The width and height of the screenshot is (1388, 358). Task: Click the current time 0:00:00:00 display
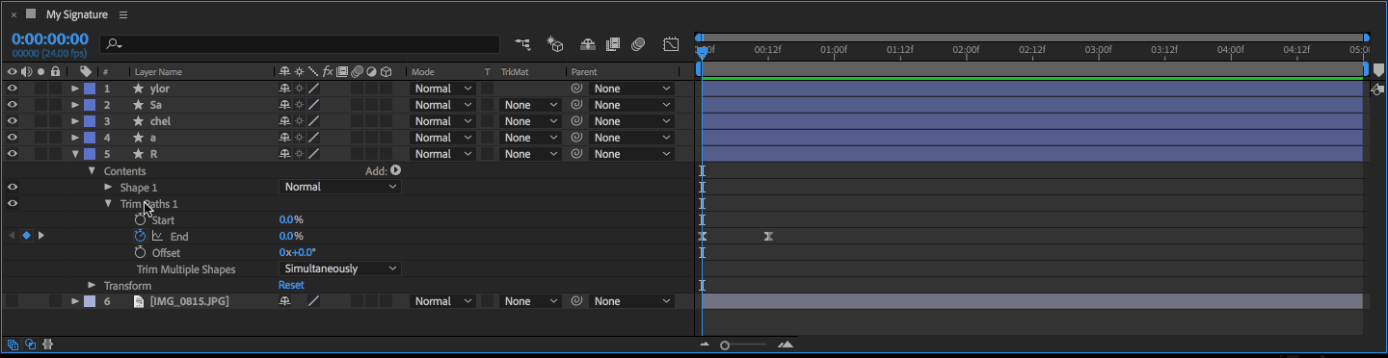50,39
